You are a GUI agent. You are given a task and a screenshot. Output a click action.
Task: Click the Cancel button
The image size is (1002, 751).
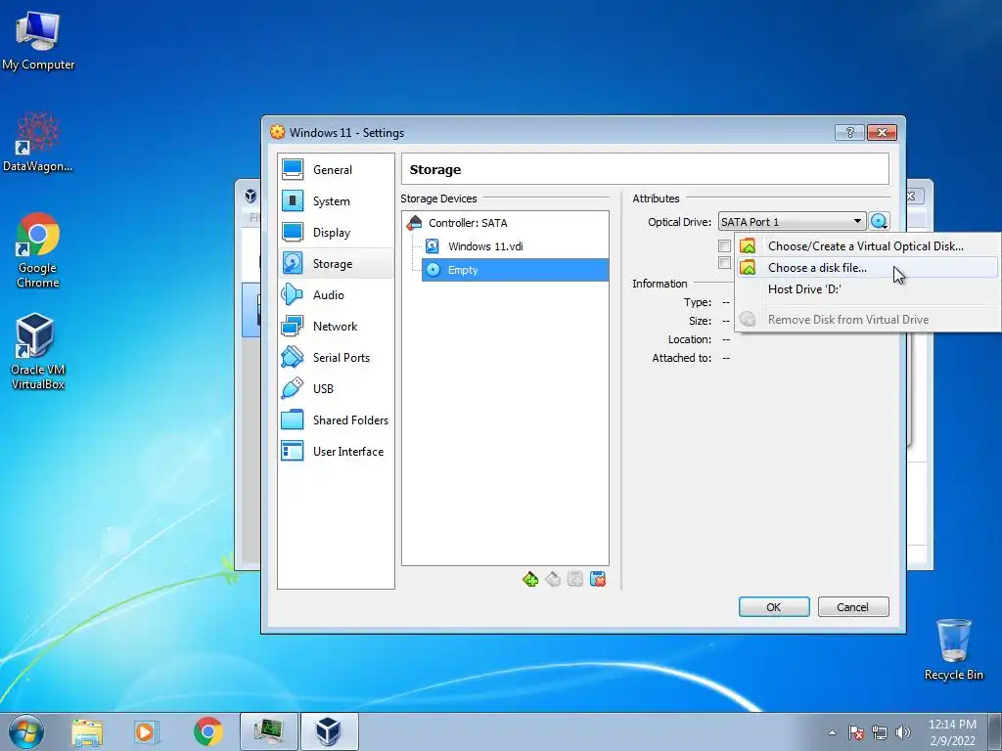[x=853, y=606]
